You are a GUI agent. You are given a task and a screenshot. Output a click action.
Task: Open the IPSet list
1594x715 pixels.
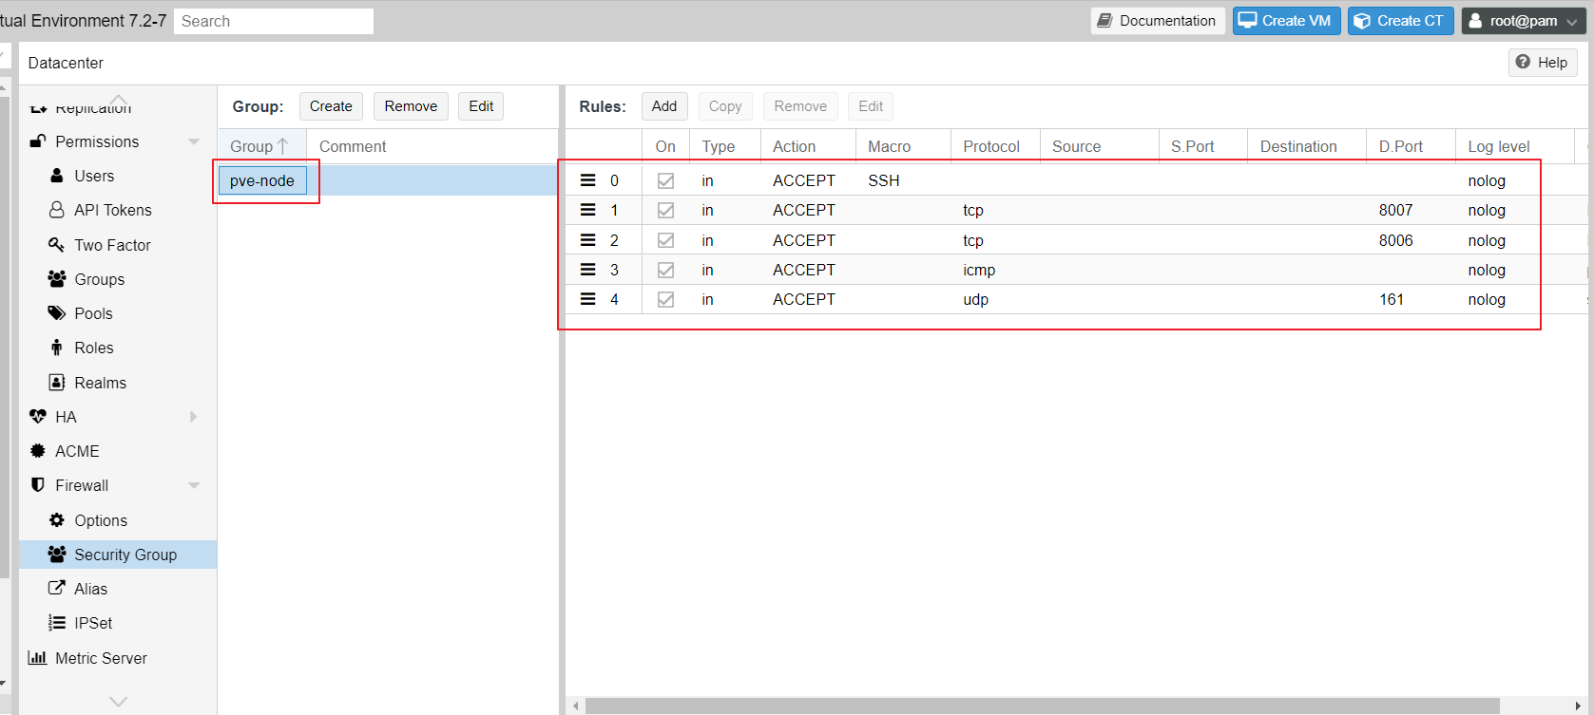click(x=93, y=623)
